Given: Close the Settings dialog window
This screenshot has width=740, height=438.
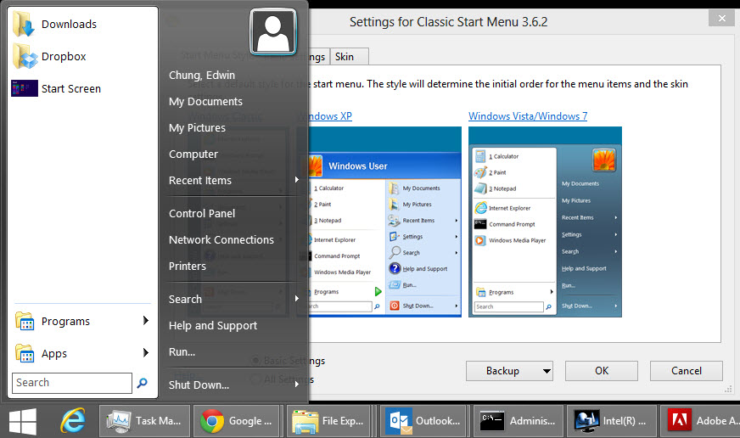Looking at the screenshot, I should [x=721, y=19].
